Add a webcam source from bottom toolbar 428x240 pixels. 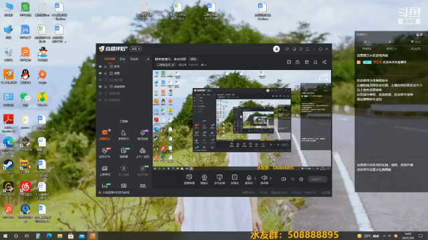tap(204, 179)
